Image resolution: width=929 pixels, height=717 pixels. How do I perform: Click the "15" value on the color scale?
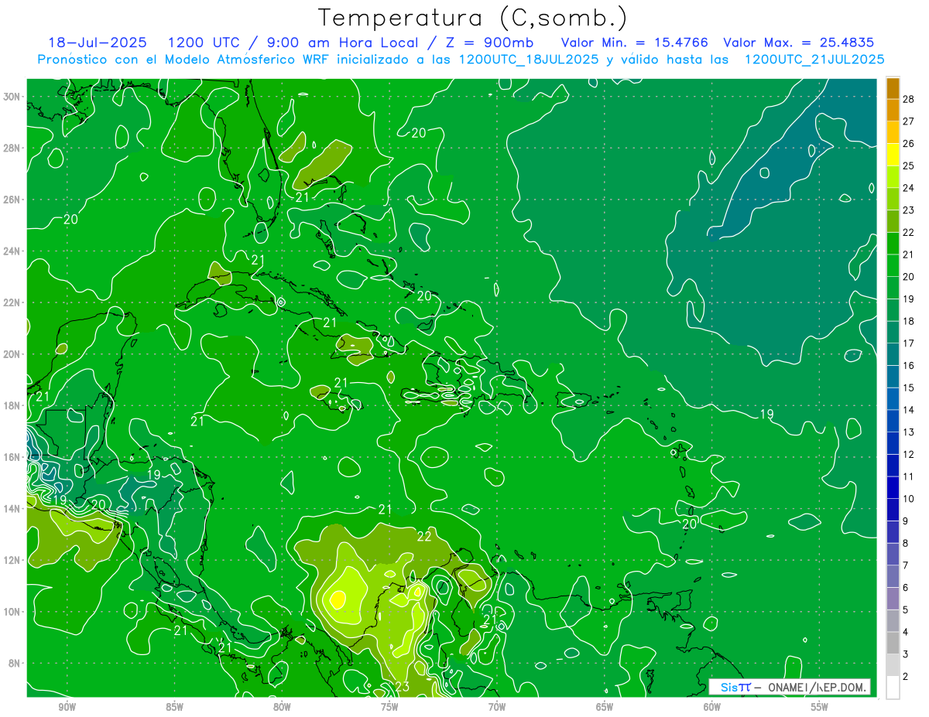coord(909,388)
